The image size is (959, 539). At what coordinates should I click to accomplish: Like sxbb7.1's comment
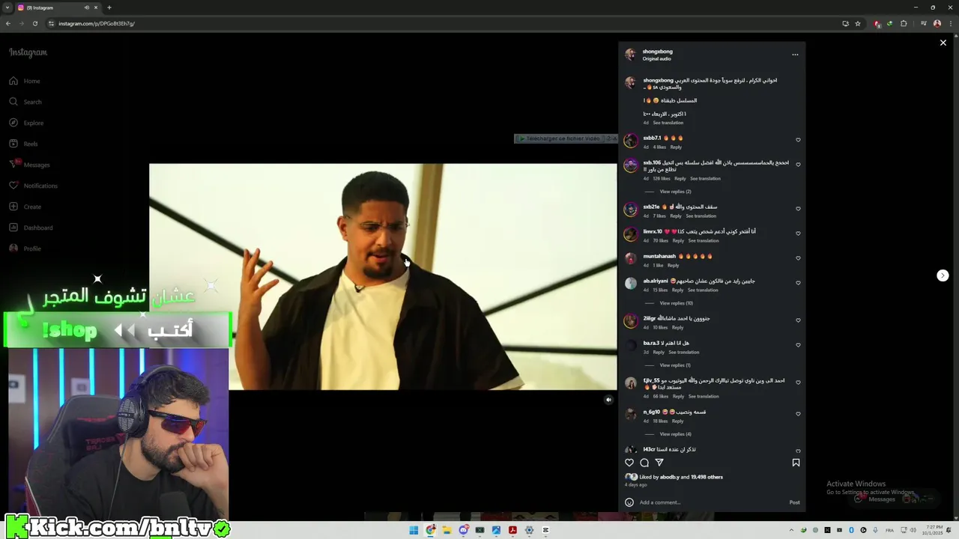(798, 140)
